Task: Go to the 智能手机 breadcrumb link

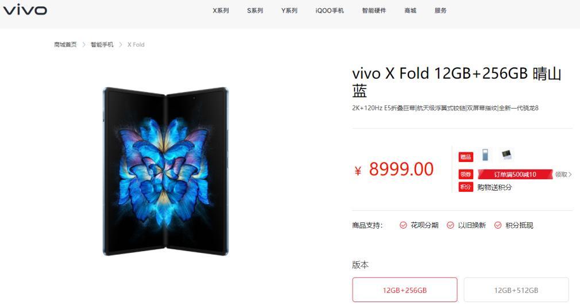Action: pyautogui.click(x=102, y=44)
